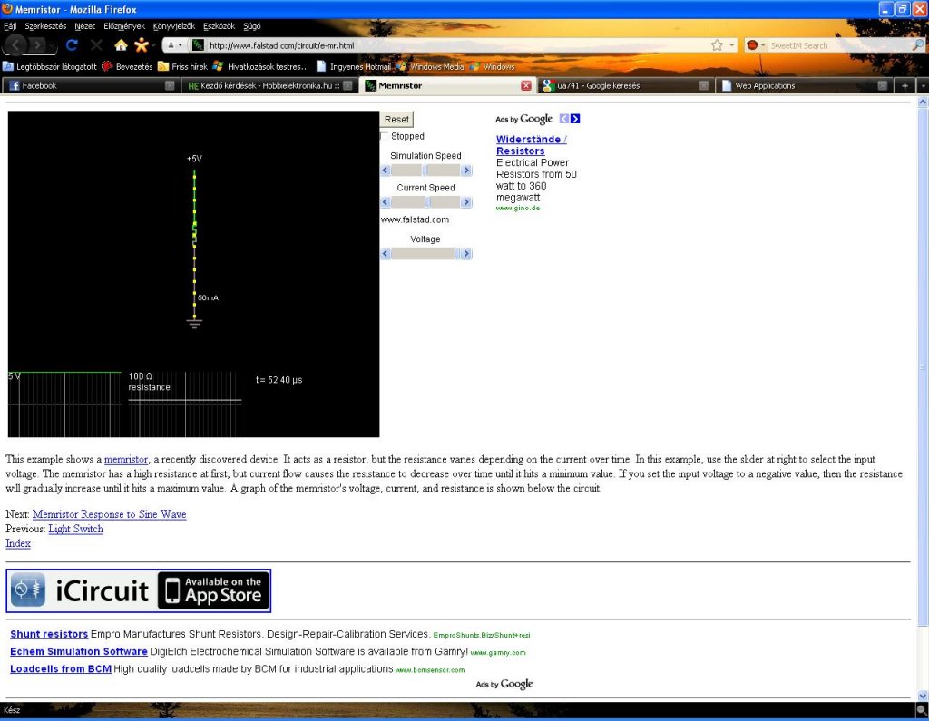Viewport: 929px width, 721px height.
Task: Open the Widerstände / Resistors ad link
Action: click(531, 145)
